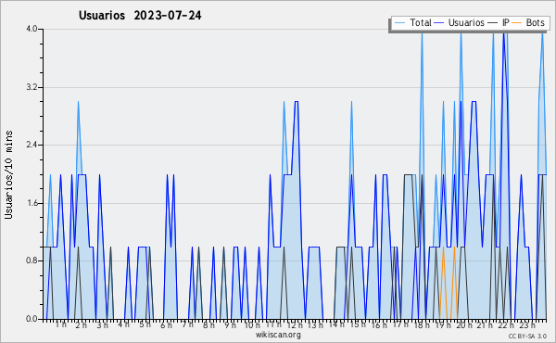Click the 'Bots' legend entry

point(535,22)
